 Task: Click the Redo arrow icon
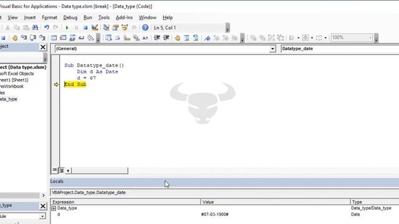(55, 27)
